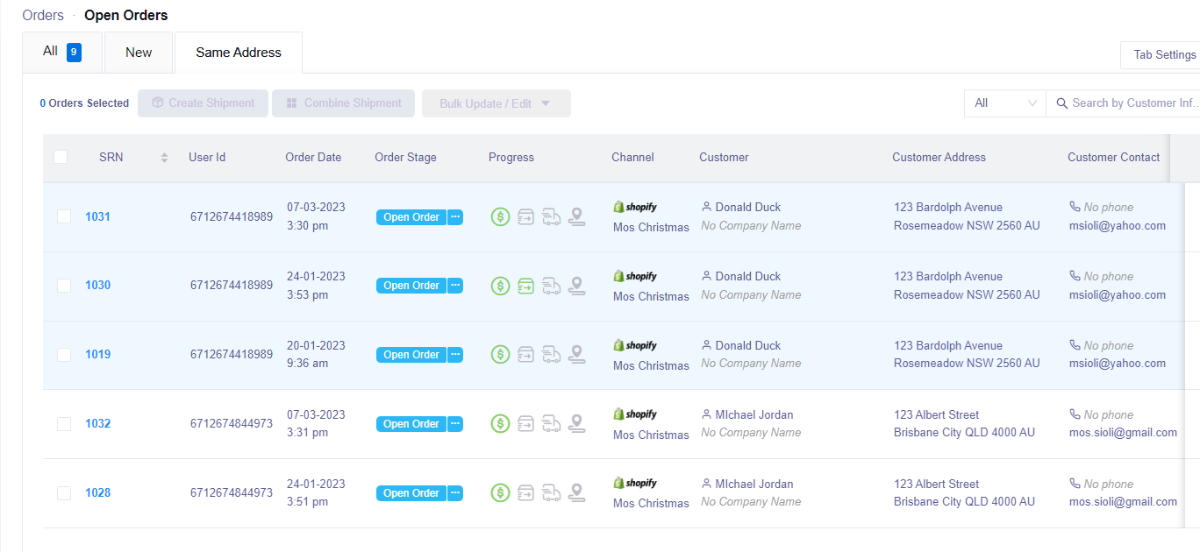Switch to the All tab

pos(62,53)
